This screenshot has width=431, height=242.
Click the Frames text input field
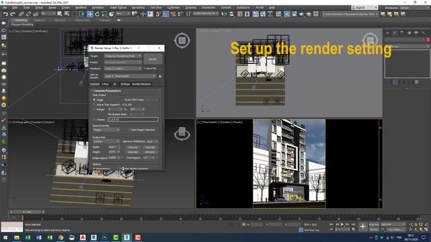[133, 120]
